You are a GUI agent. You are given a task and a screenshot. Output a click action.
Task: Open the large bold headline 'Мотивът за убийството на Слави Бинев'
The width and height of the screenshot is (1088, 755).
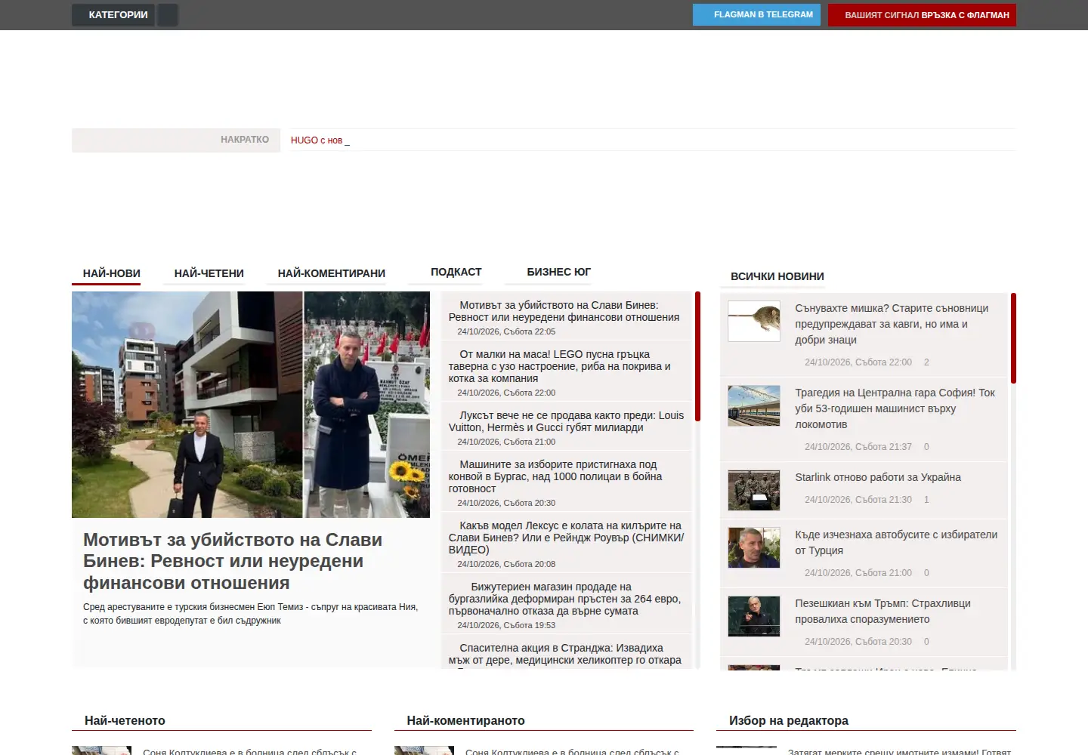tap(233, 561)
